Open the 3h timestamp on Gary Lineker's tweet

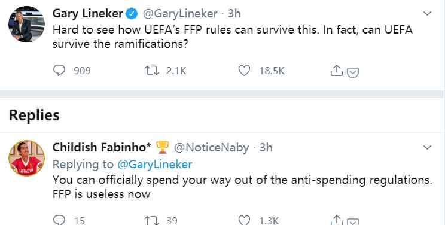click(234, 13)
